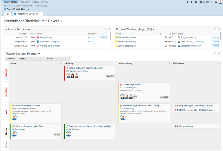Open Aktuelle Wiedervorlagen in new window

click(219, 29)
